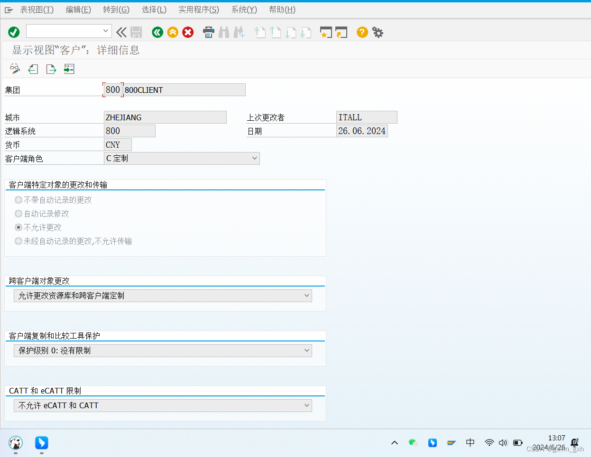Screen dimensions: 591x457
Task: Open the 系统(Y) menu
Action: [x=244, y=9]
